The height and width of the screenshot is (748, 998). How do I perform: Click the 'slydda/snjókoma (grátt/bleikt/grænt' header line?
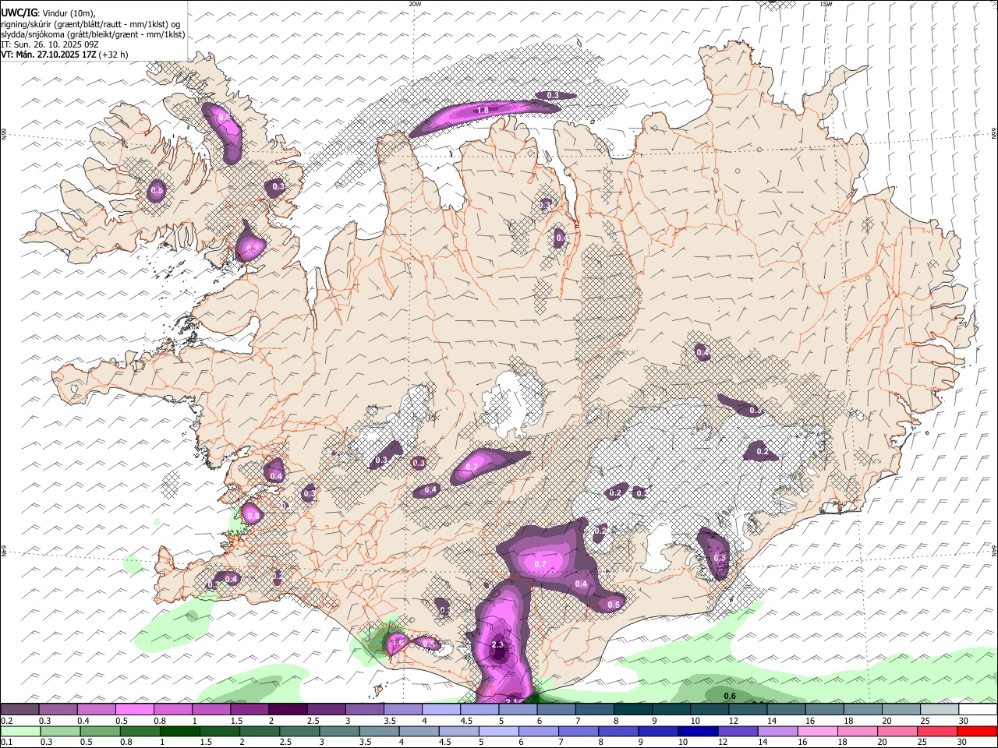pyautogui.click(x=93, y=34)
